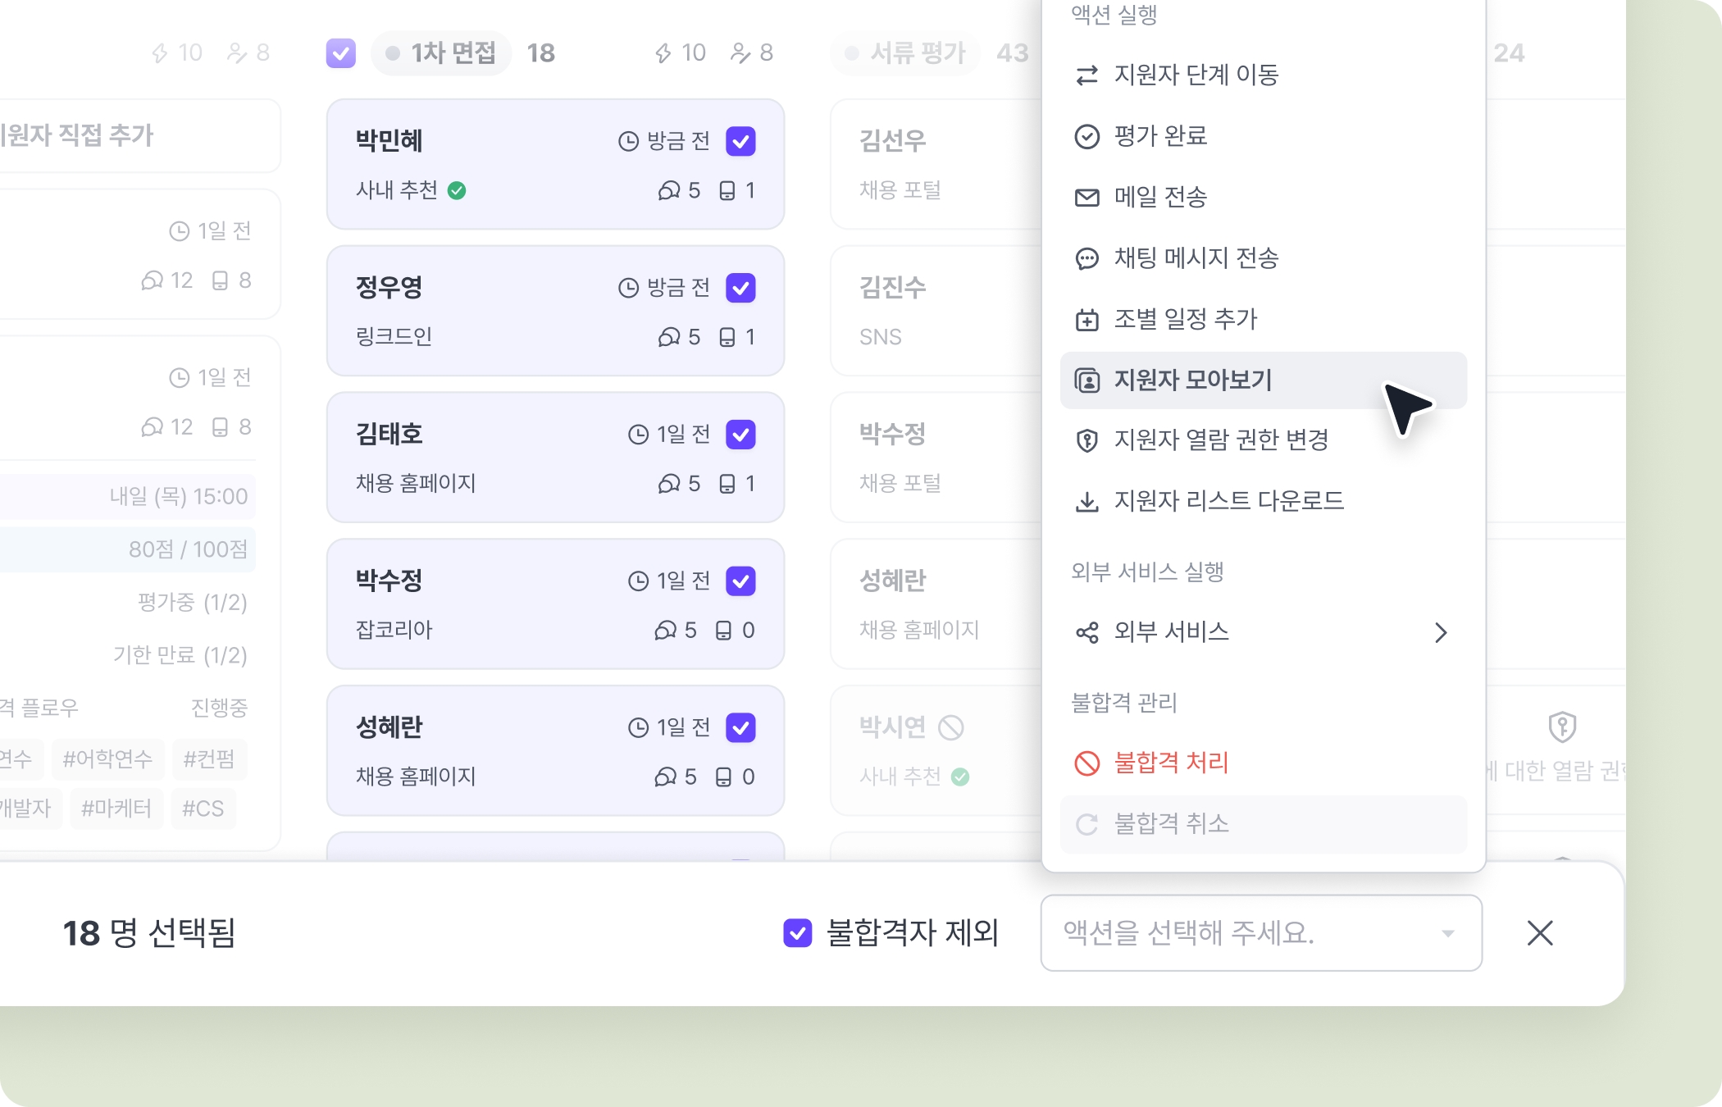This screenshot has height=1107, width=1722.
Task: Click the mail send envelope icon
Action: tap(1086, 198)
